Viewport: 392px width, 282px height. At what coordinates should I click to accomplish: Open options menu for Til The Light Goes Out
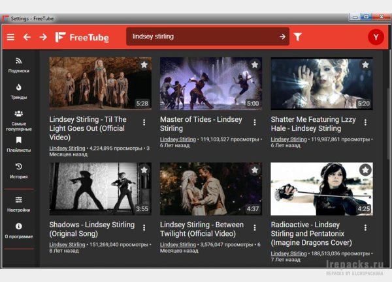pyautogui.click(x=144, y=122)
